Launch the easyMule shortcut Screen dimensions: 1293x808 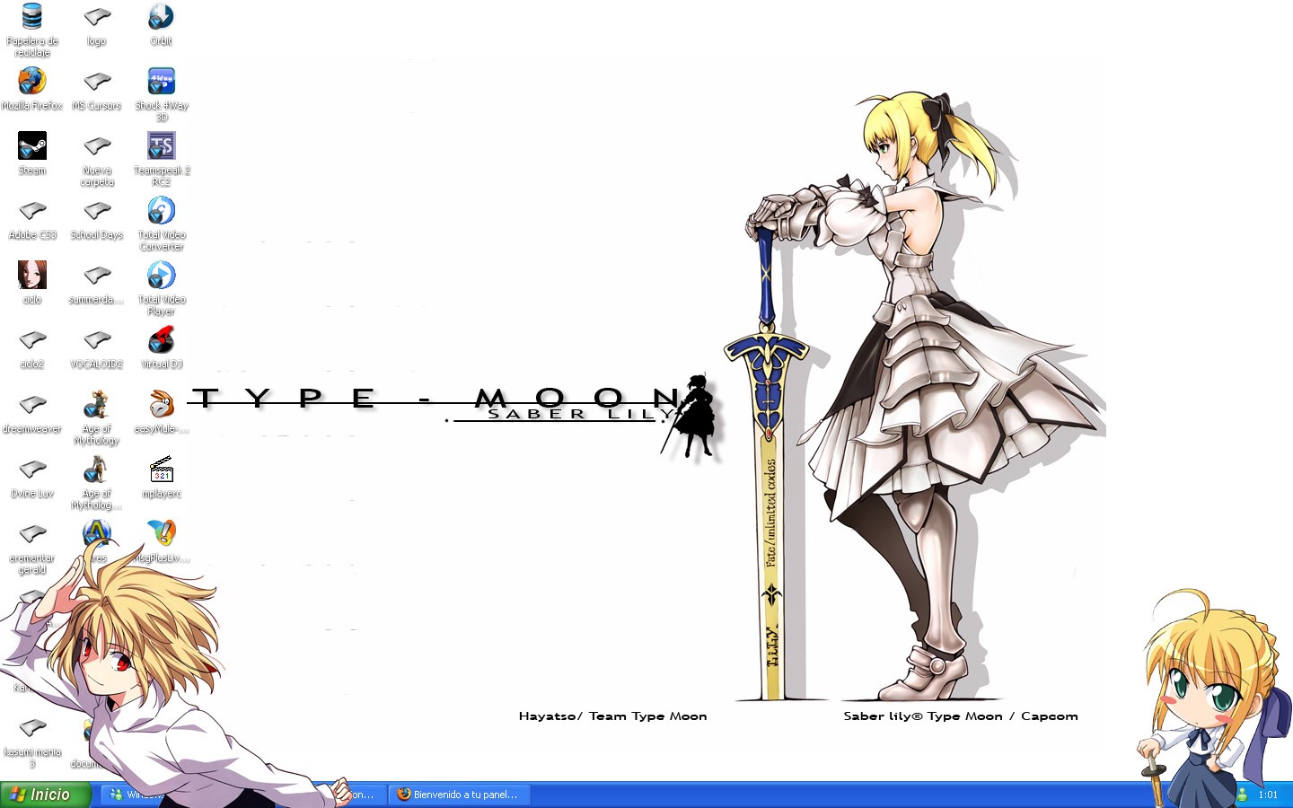pos(162,412)
